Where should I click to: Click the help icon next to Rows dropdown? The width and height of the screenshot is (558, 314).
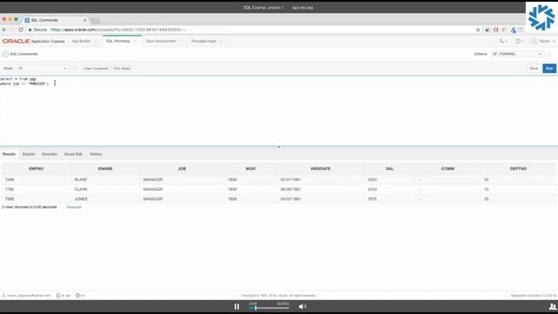[75, 68]
